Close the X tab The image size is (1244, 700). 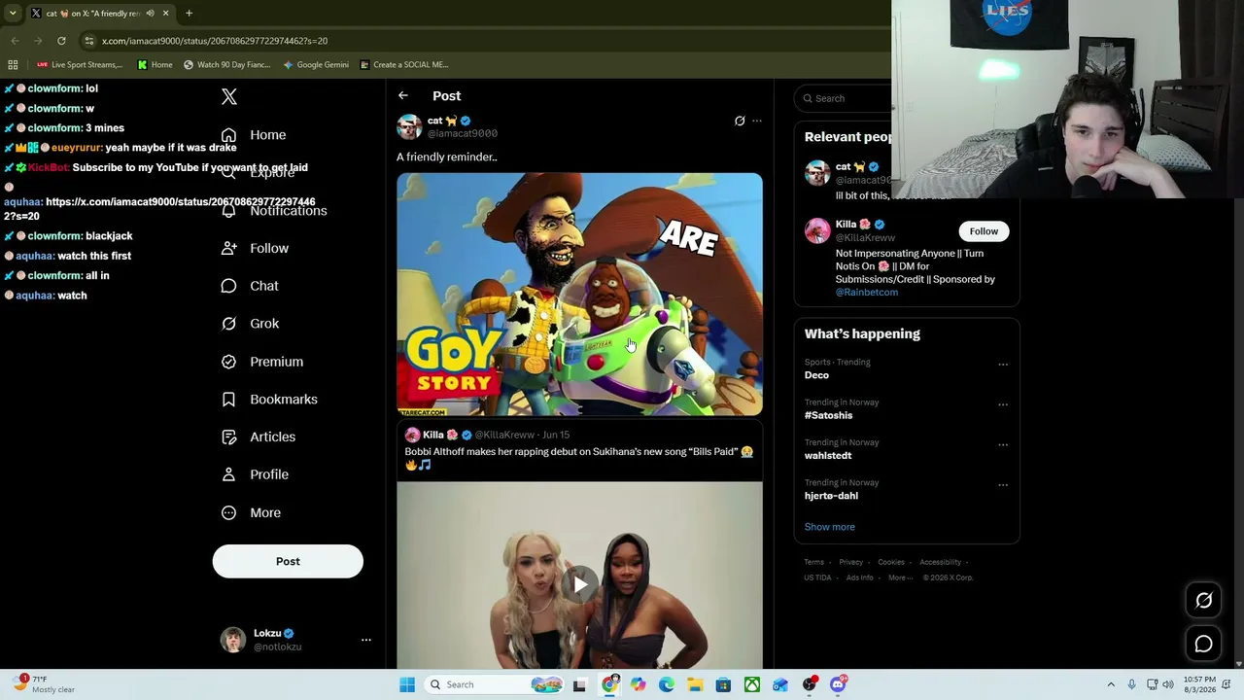pos(165,14)
